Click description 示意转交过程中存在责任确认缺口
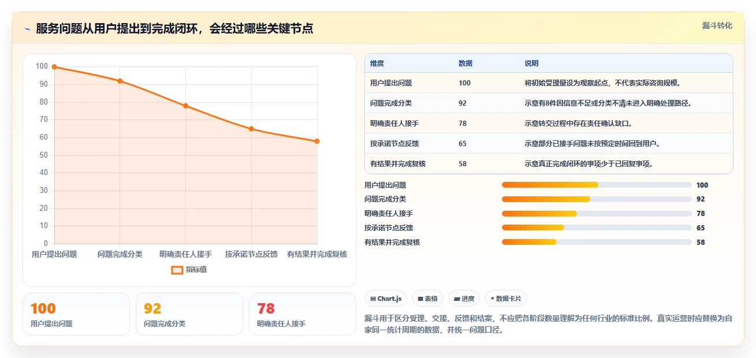 tap(580, 124)
